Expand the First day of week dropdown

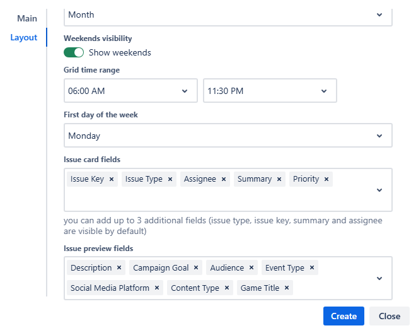coord(228,136)
